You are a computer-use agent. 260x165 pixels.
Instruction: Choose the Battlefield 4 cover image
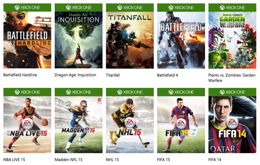[x=181, y=36]
